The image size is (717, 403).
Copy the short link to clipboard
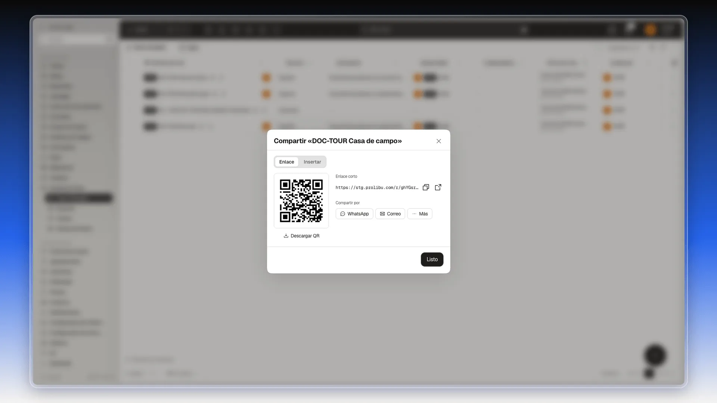tap(426, 187)
